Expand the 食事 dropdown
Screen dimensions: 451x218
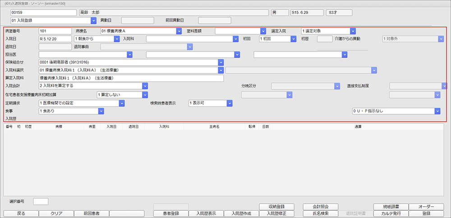coord(101,111)
